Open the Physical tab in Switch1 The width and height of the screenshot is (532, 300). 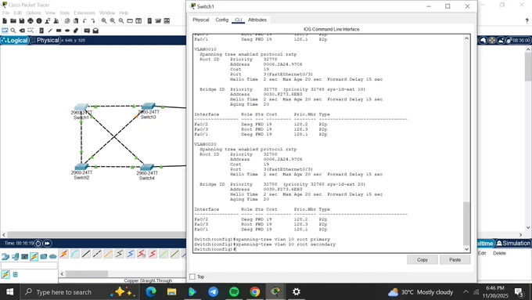click(x=201, y=20)
